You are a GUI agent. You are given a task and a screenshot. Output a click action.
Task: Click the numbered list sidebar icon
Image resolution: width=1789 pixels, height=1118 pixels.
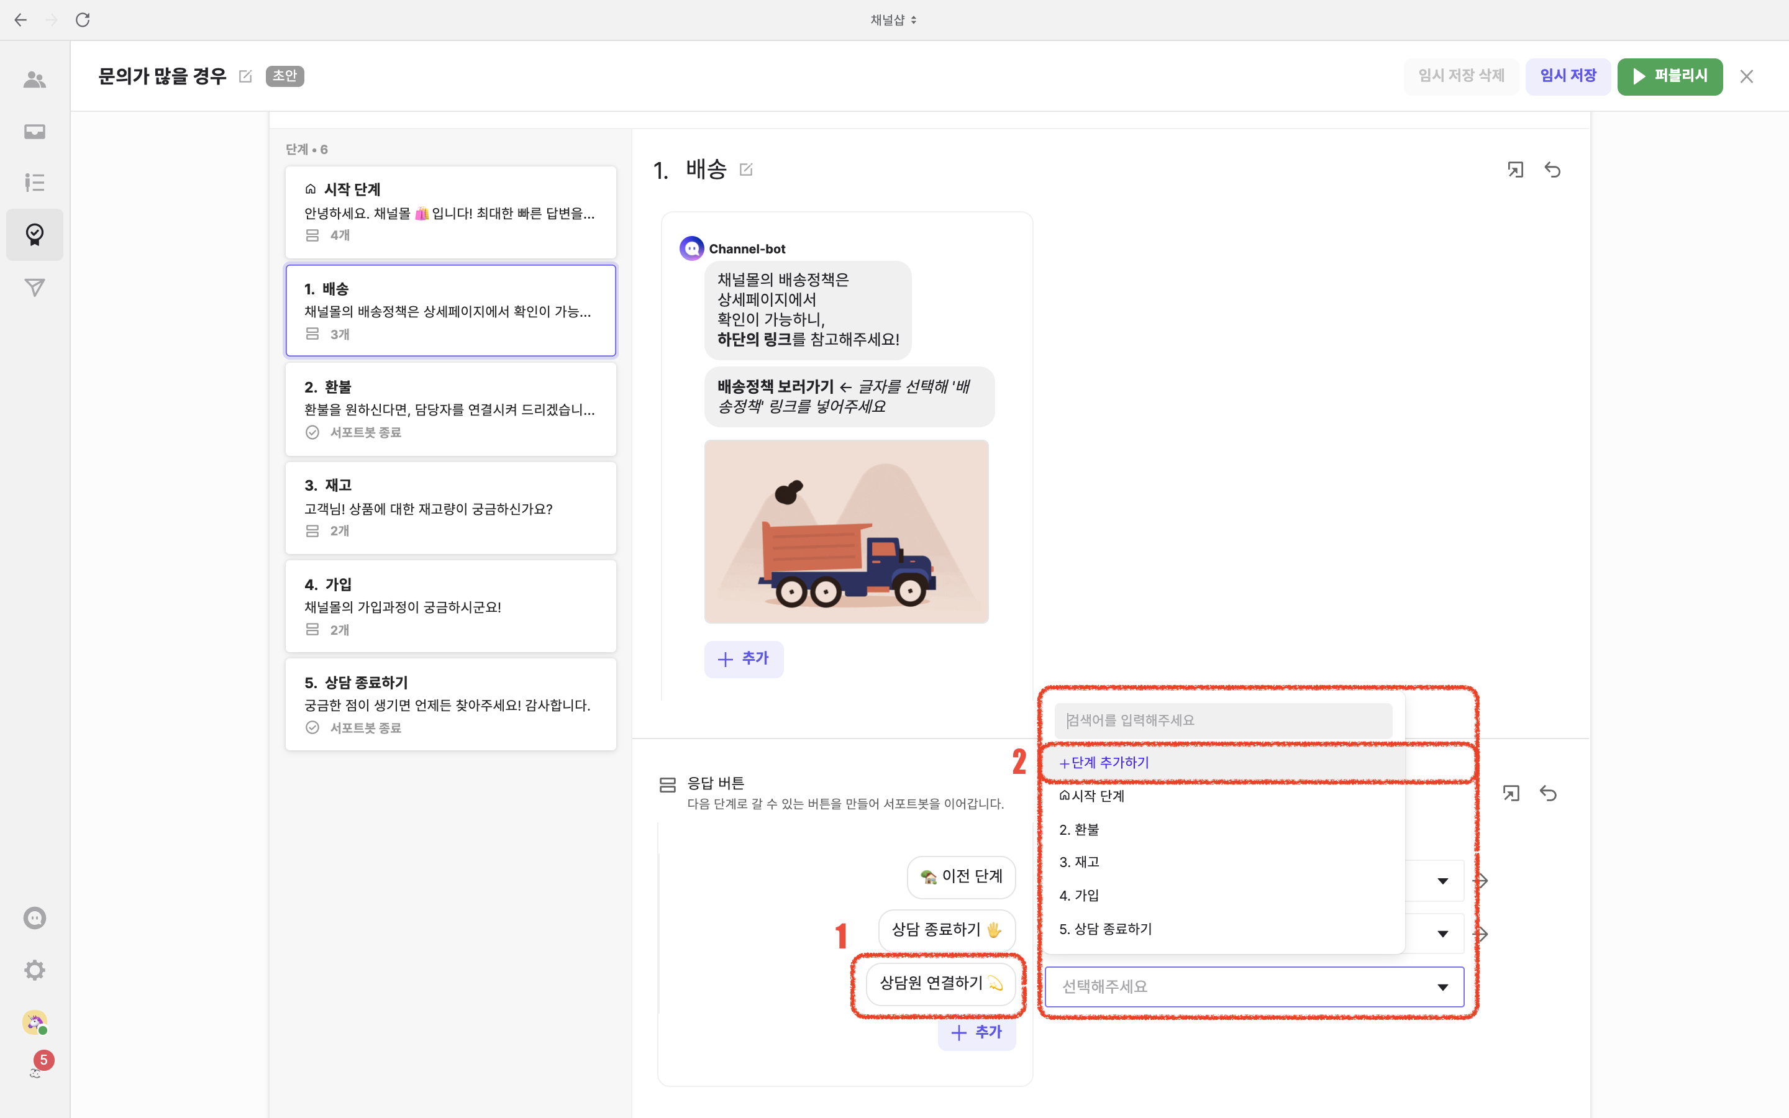[x=34, y=182]
